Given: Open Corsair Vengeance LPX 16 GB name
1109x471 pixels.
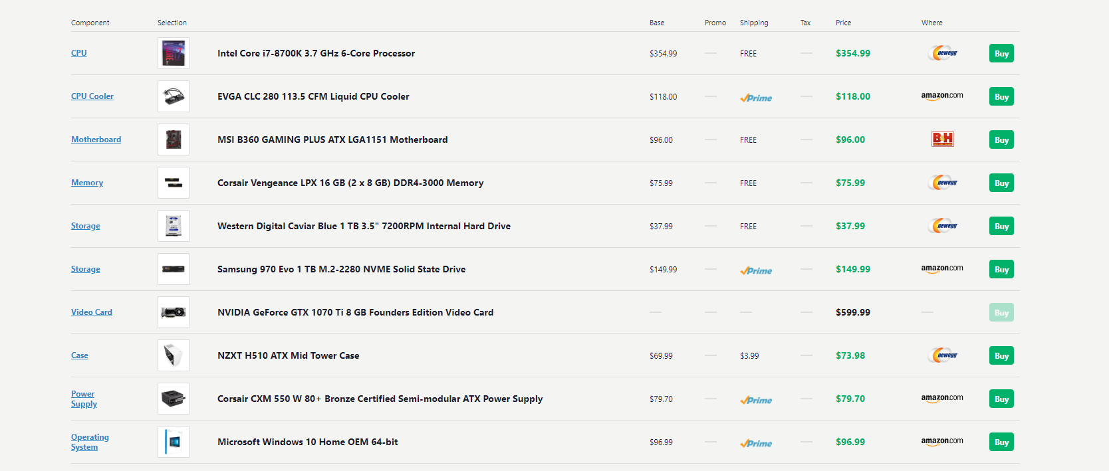Looking at the screenshot, I should (350, 183).
